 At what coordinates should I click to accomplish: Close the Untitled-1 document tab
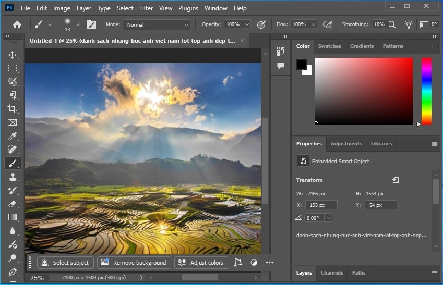coord(242,41)
